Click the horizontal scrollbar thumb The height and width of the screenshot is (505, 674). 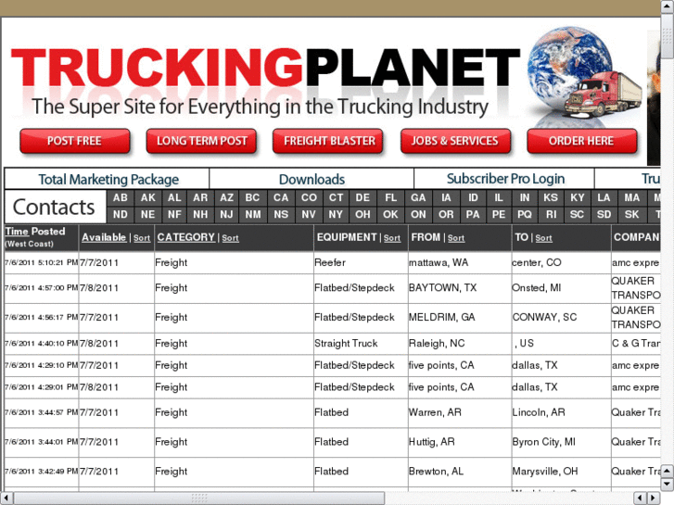199,499
